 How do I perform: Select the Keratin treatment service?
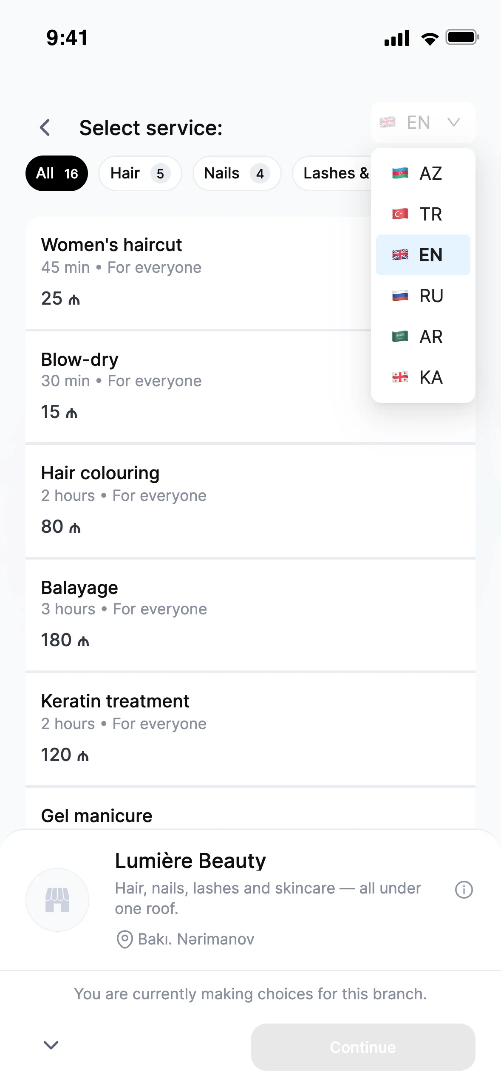point(250,729)
